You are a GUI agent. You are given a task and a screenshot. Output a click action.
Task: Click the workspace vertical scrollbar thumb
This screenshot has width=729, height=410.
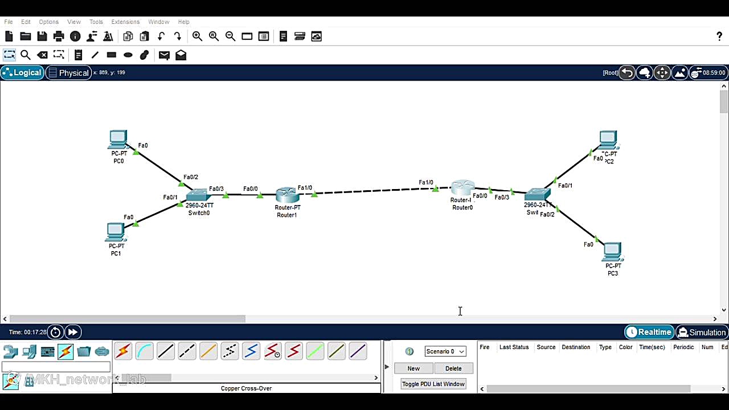pyautogui.click(x=724, y=102)
